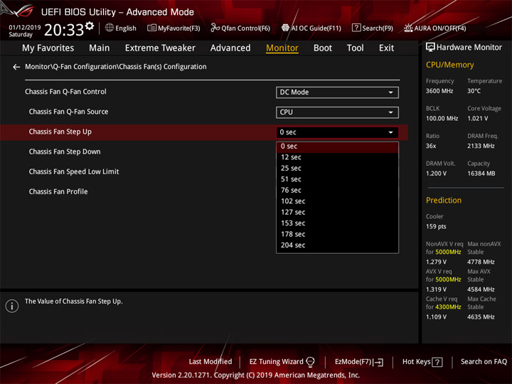Switch to the Main tab
Screen dimensions: 512x384
point(100,48)
